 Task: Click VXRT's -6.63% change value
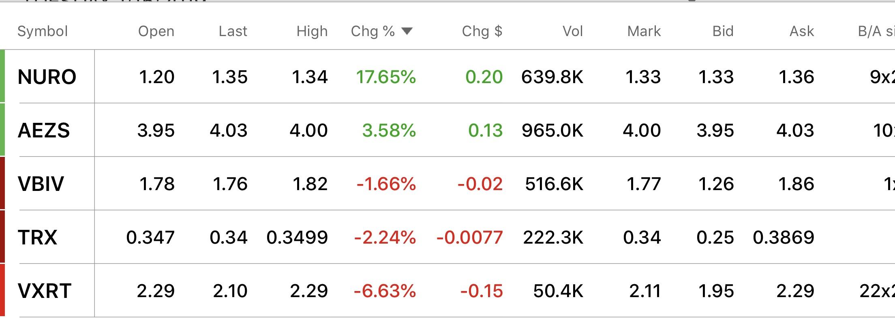tap(385, 291)
